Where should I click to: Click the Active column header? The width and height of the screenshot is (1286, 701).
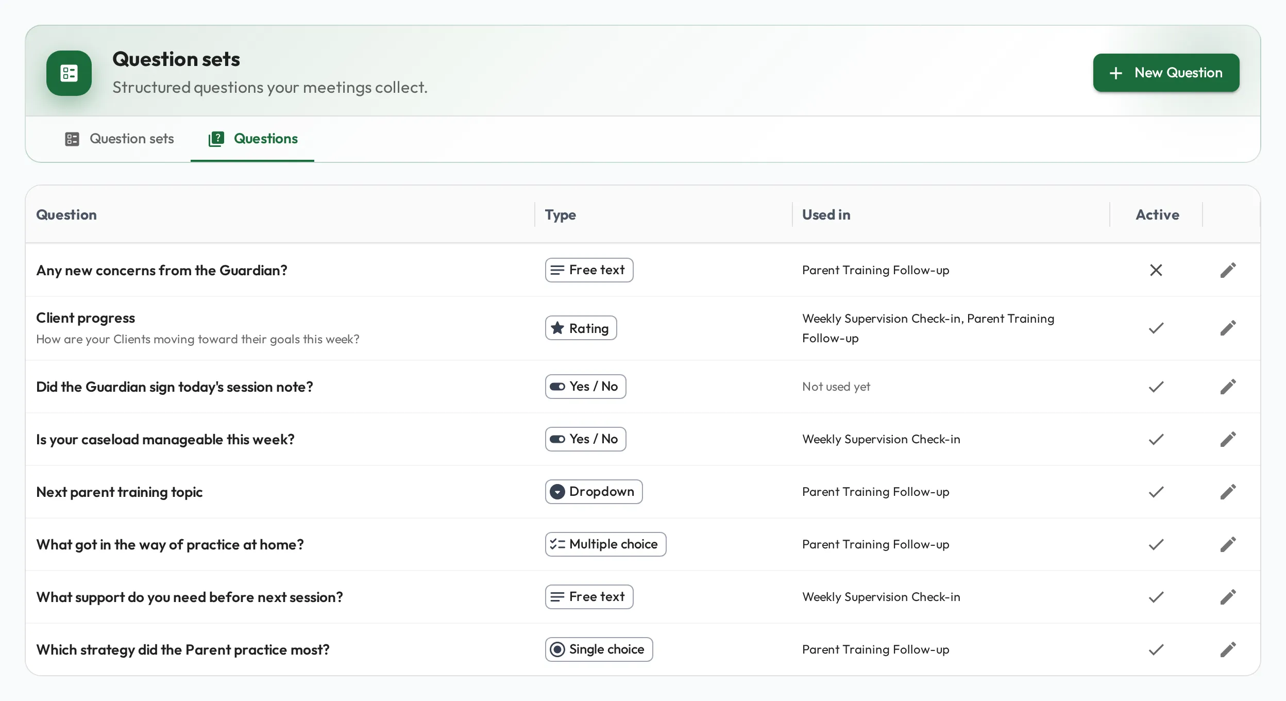pyautogui.click(x=1157, y=214)
